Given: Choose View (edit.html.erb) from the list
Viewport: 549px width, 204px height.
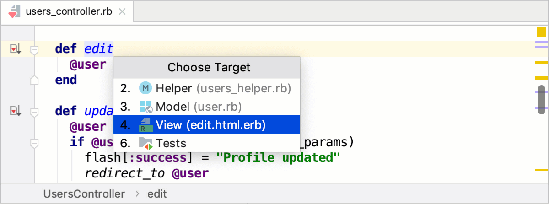Looking at the screenshot, I should (207, 124).
